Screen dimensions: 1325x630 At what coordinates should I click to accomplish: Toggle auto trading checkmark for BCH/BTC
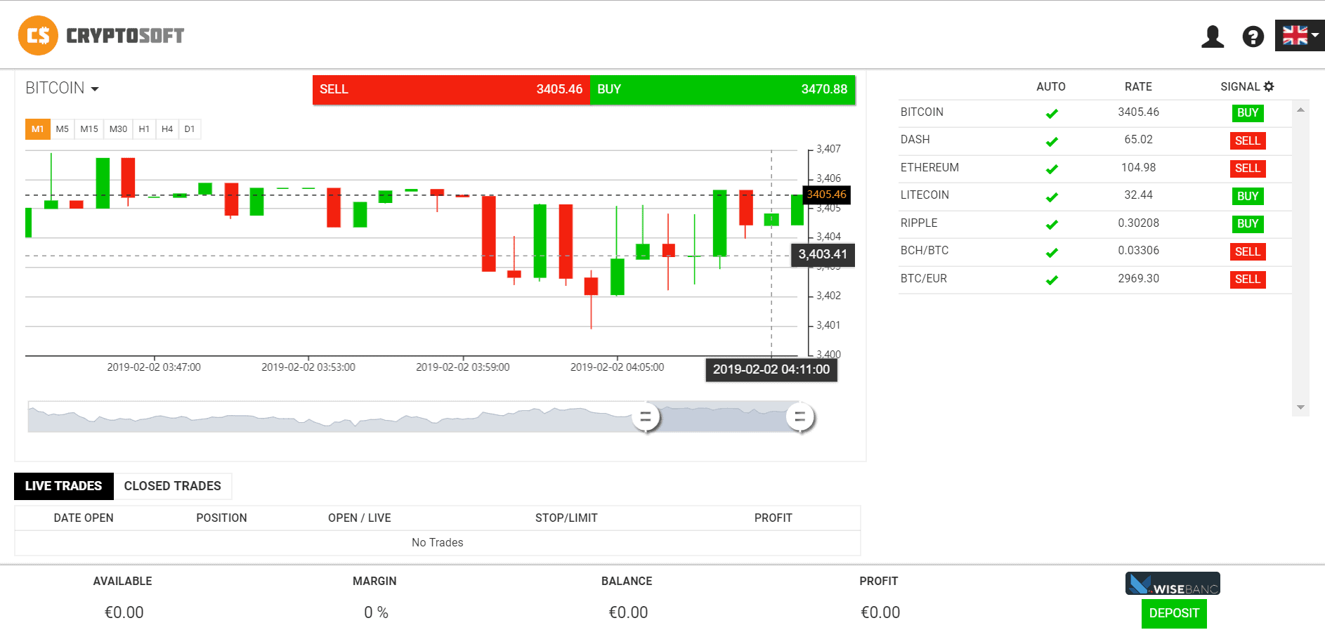[x=1052, y=252]
